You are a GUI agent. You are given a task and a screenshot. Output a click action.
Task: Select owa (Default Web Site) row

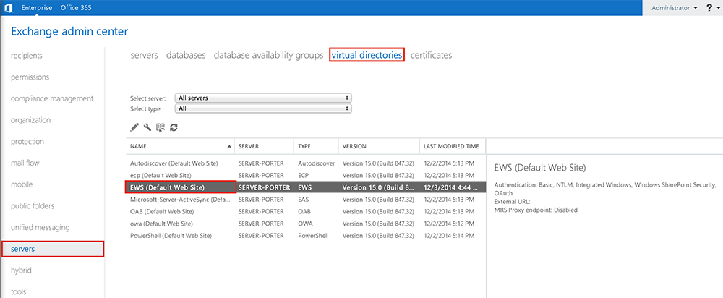coord(306,223)
